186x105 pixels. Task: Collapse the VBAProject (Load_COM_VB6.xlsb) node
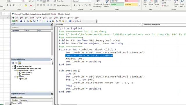click(x=12, y=69)
